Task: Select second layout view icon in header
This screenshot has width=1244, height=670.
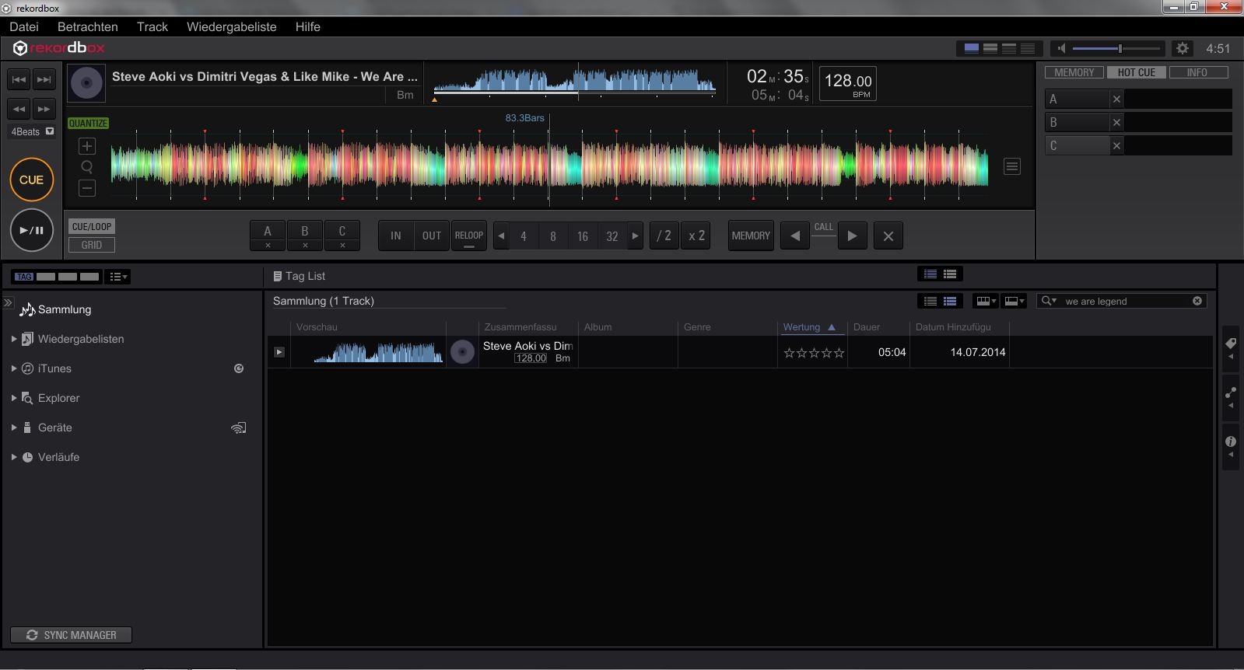Action: 990,48
